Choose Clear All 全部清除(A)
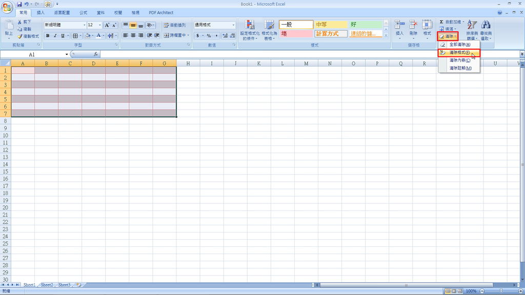 pyautogui.click(x=459, y=45)
